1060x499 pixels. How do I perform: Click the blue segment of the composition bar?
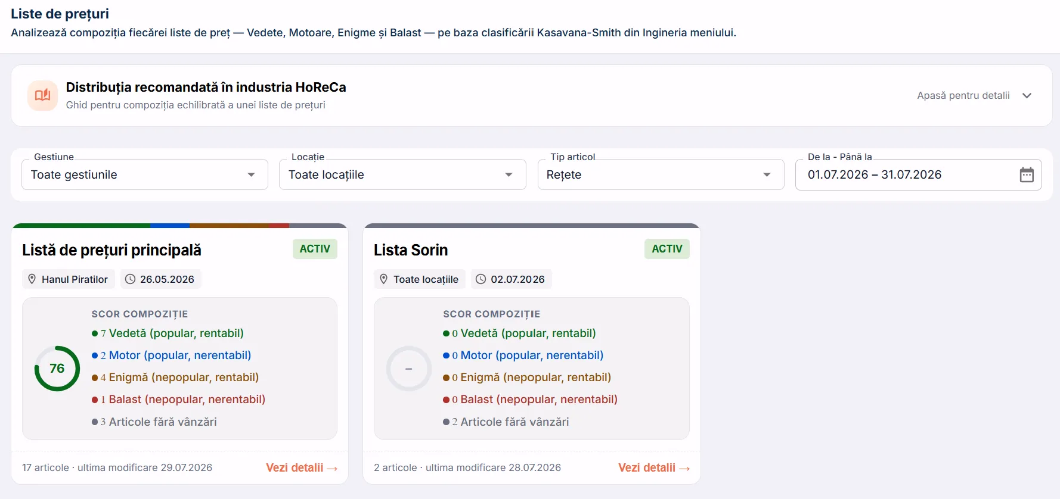(170, 226)
